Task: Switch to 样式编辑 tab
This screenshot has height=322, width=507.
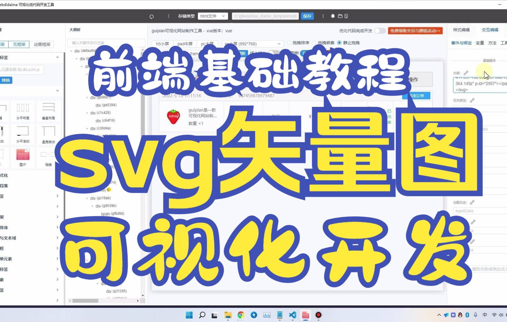Action: 461,30
